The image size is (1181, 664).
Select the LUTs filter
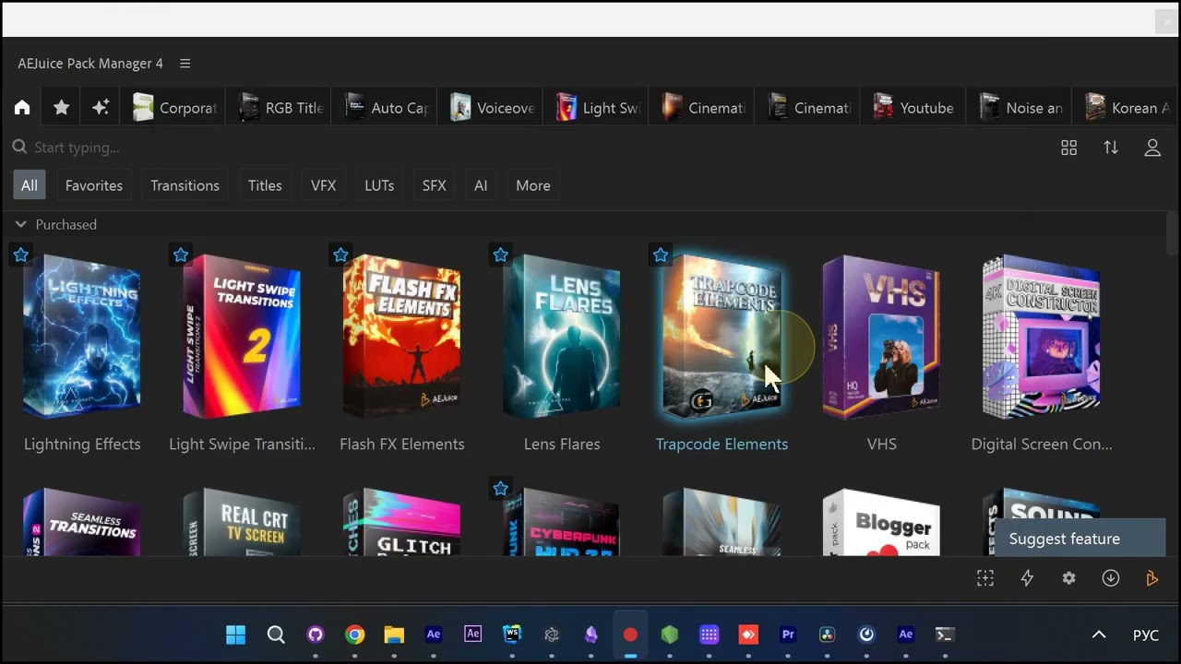pos(379,185)
